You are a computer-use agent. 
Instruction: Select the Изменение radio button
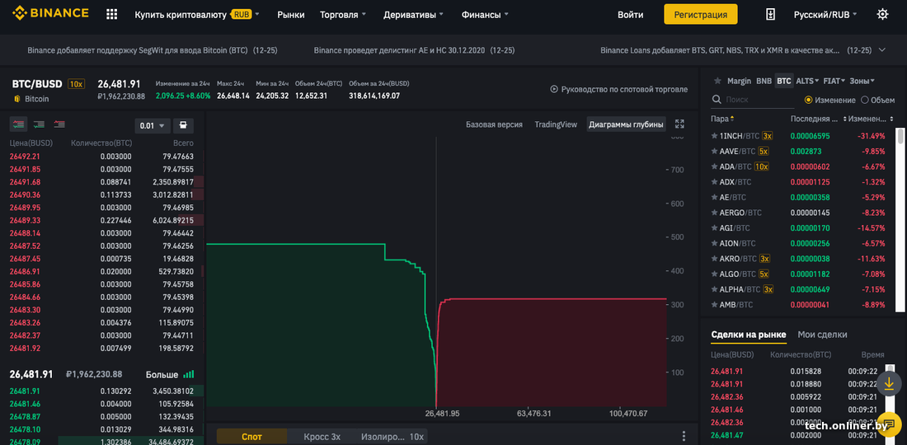click(x=808, y=100)
